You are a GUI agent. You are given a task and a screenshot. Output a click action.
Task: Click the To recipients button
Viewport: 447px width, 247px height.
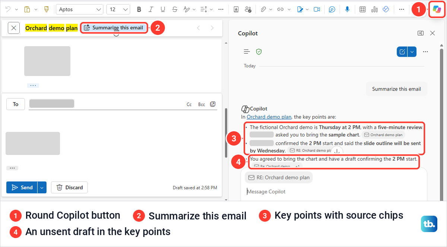pyautogui.click(x=16, y=104)
